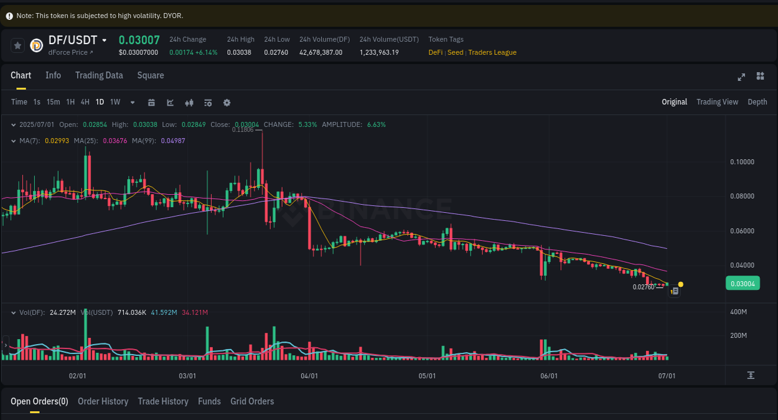Expand the chart to fullscreen
The height and width of the screenshot is (420, 778).
(x=741, y=77)
